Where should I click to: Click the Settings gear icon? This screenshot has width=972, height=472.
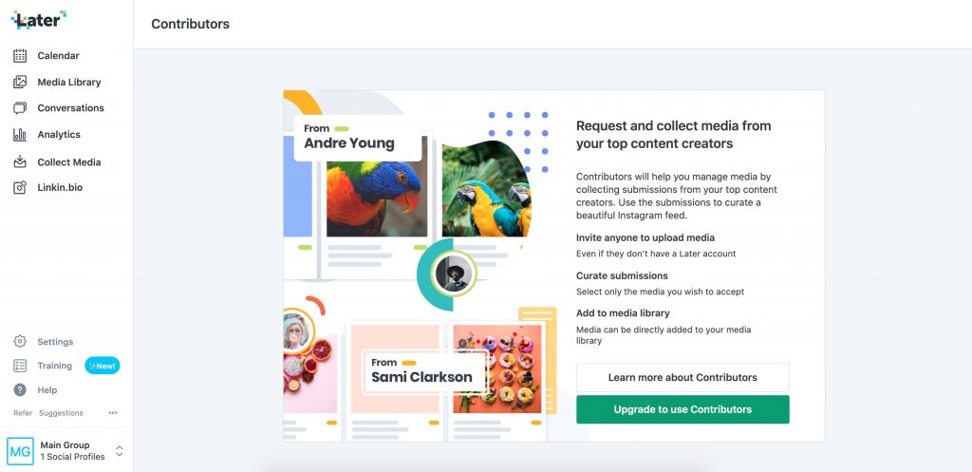coord(20,342)
